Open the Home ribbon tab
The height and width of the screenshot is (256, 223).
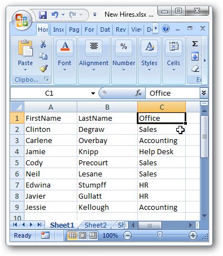43,29
